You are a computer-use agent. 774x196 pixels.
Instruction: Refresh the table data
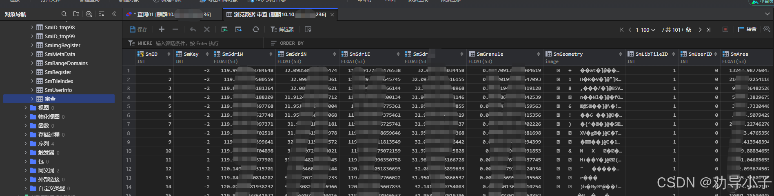coord(256,29)
